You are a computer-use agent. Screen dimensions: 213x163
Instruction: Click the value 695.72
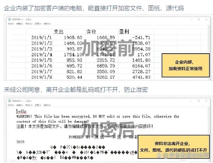tap(75, 66)
